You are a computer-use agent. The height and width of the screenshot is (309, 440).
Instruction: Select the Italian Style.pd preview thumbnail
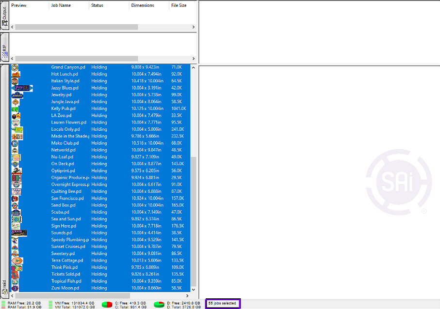click(15, 81)
